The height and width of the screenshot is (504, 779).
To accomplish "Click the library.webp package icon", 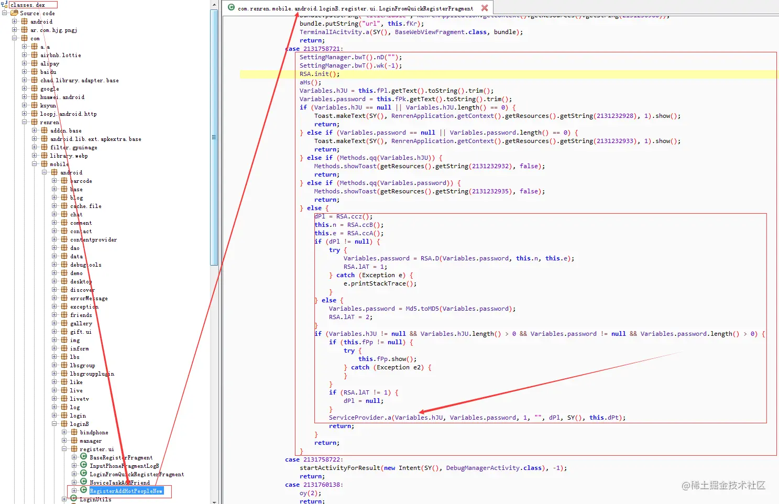I will coord(45,156).
